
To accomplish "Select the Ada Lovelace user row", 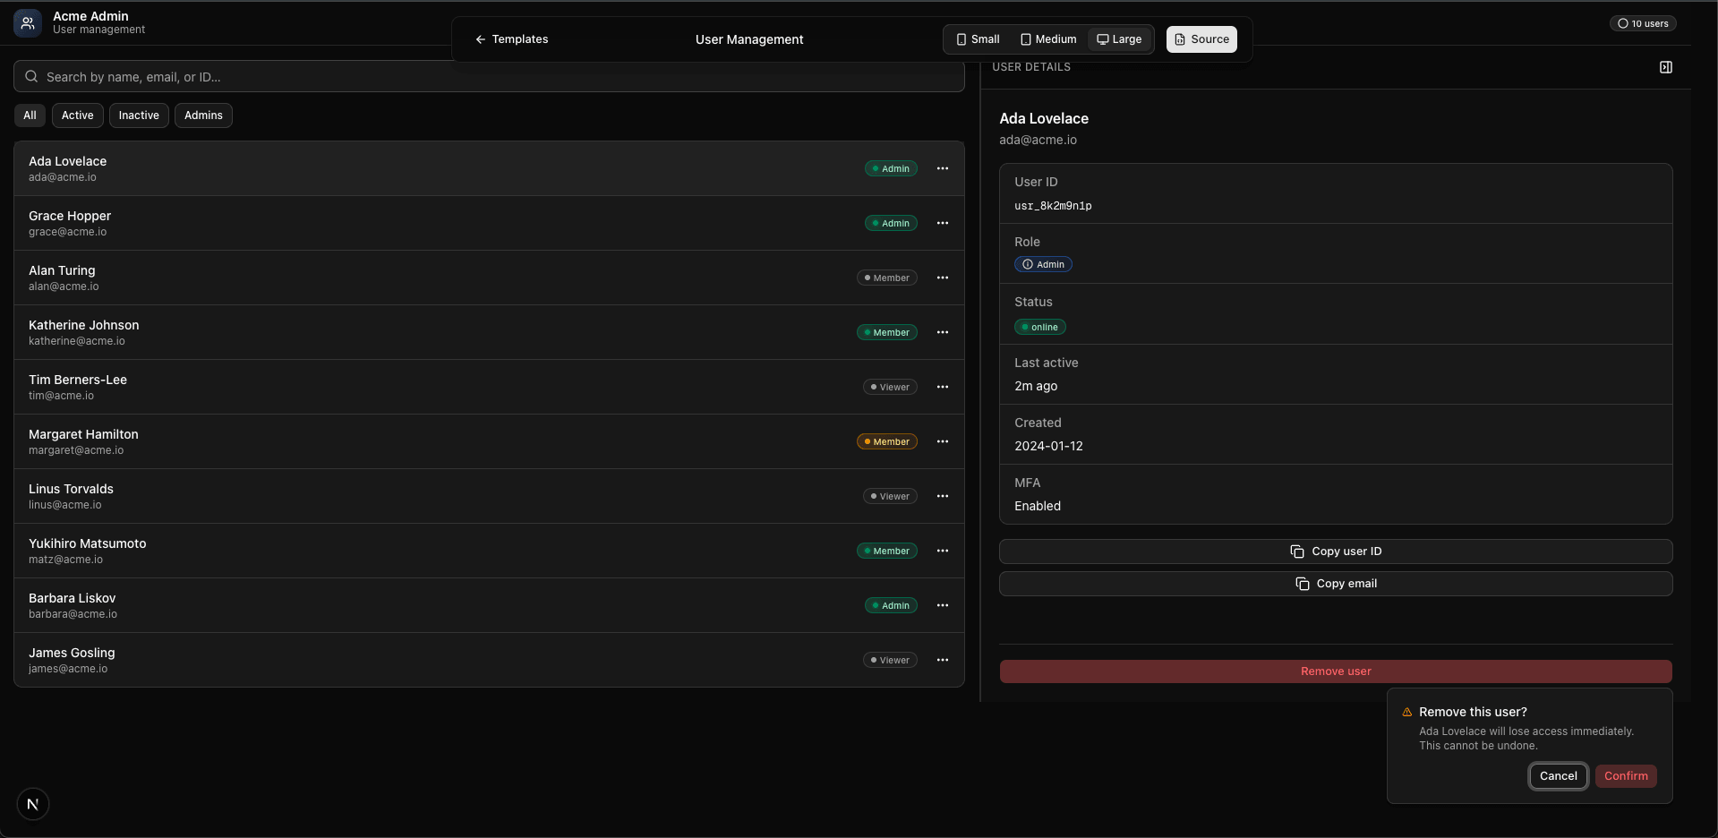I will point(489,168).
